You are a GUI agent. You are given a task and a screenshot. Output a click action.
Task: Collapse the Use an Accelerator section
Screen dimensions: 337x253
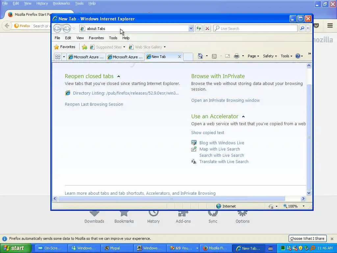click(243, 117)
